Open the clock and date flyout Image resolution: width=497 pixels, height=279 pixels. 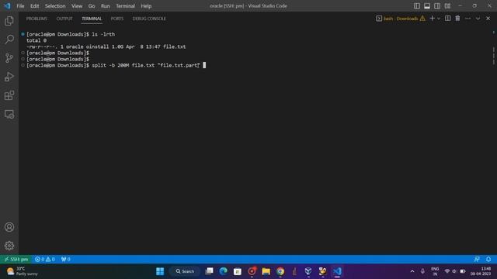(481, 271)
